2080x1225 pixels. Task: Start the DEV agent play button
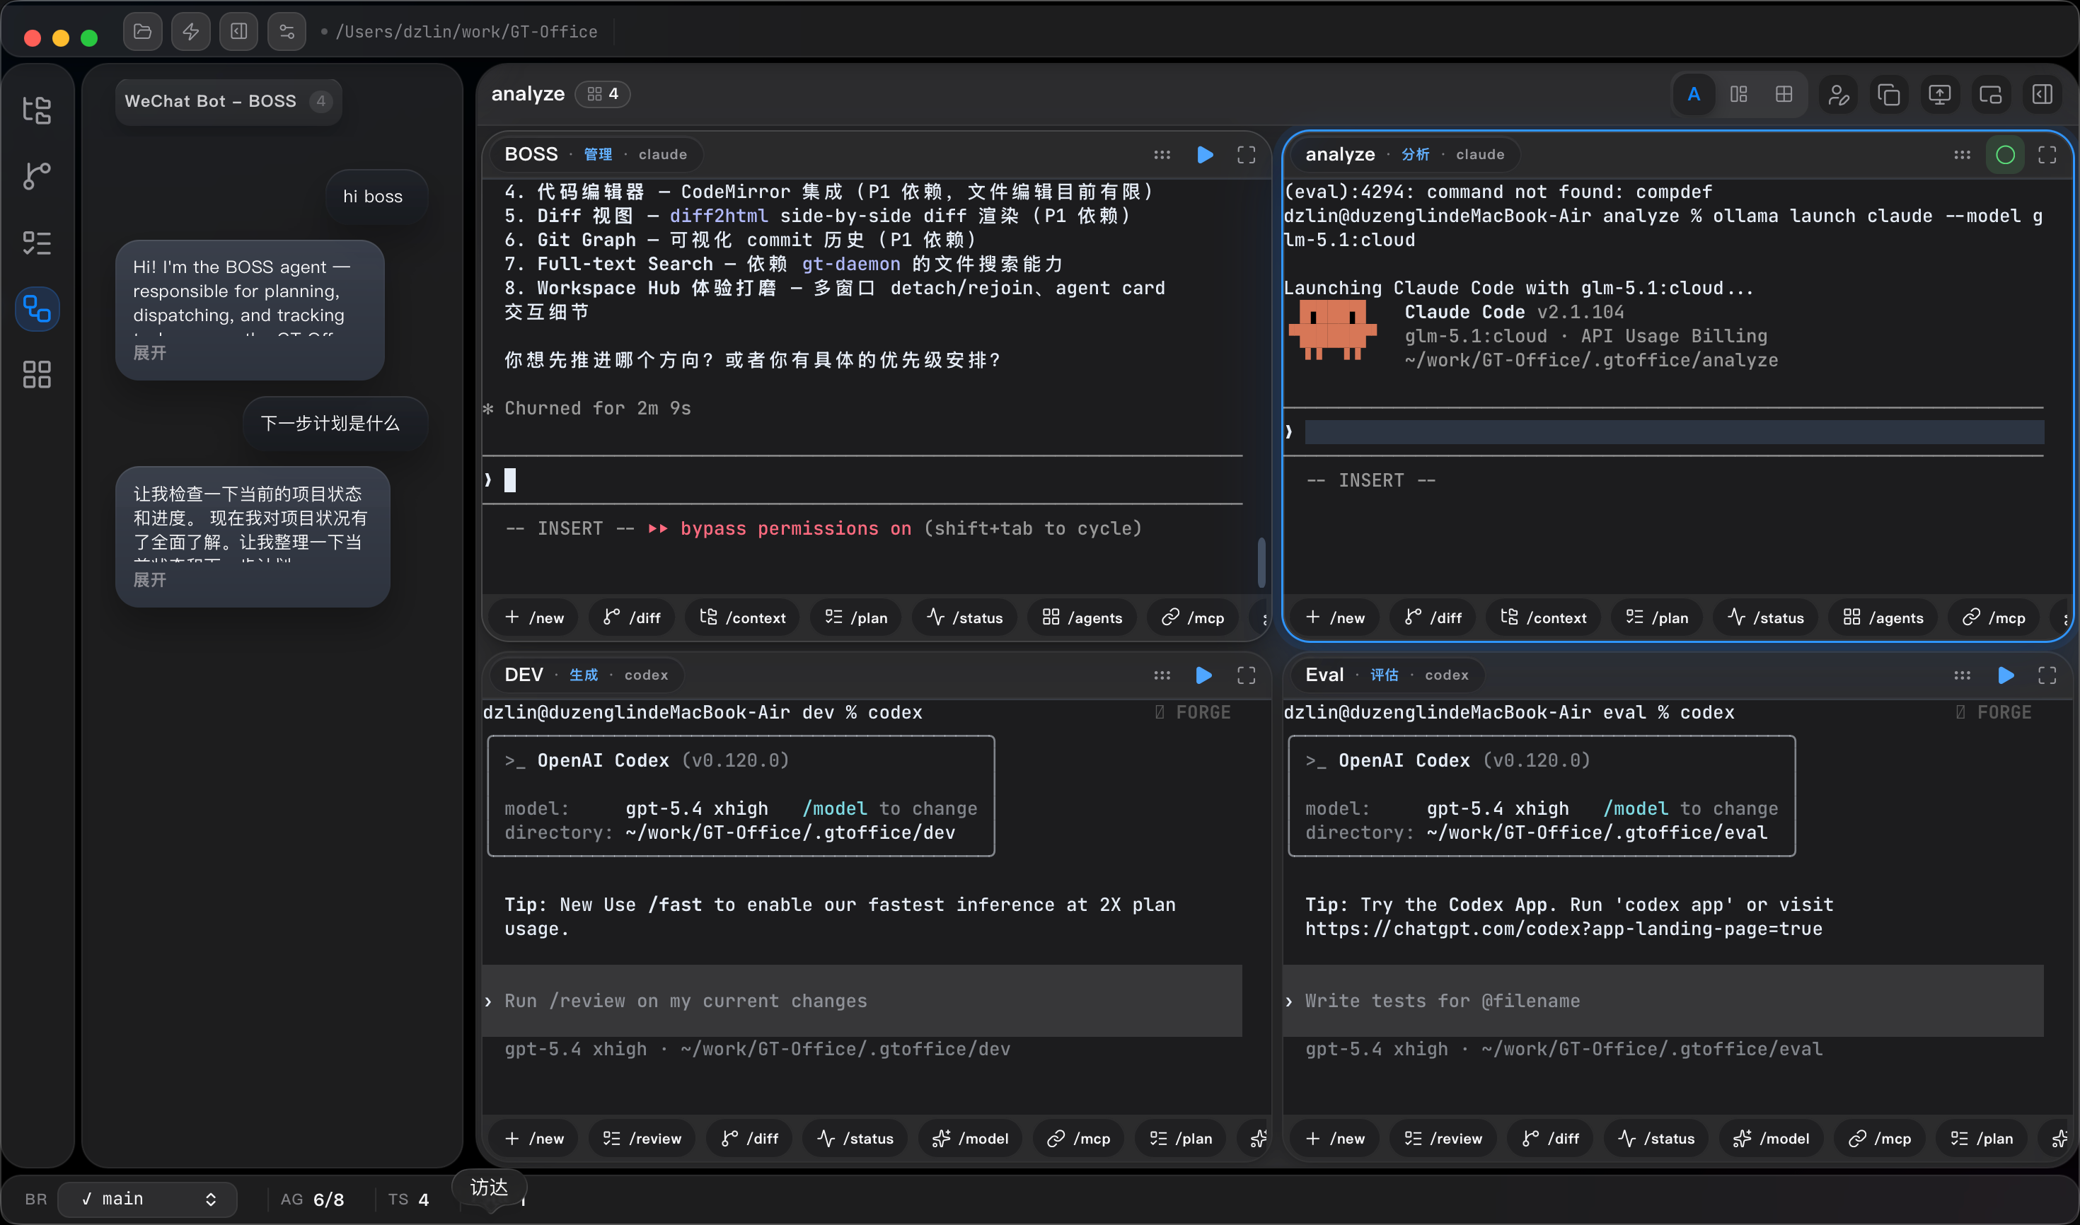[1204, 675]
